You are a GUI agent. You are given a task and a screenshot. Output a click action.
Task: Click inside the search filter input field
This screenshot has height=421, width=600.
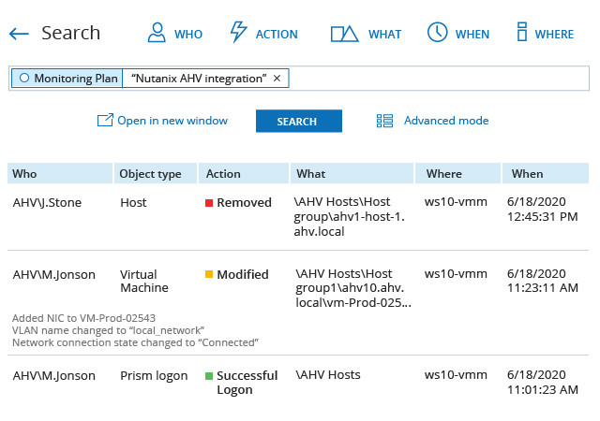click(x=431, y=79)
